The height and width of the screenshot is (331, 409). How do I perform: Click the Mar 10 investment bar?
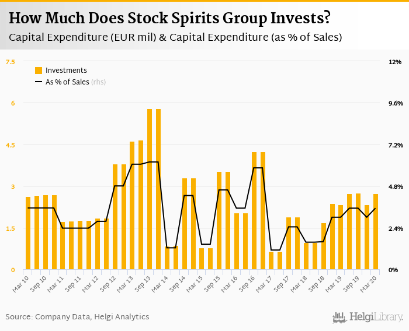click(x=28, y=233)
